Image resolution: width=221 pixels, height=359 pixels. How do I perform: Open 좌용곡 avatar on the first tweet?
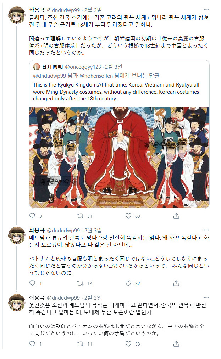[x=17, y=15]
